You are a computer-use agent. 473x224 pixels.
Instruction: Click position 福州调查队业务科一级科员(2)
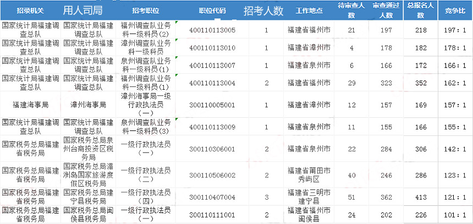pyautogui.click(x=145, y=29)
